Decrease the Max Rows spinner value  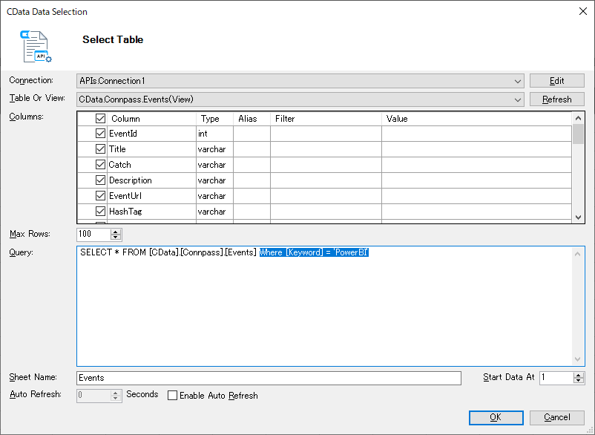pos(116,238)
